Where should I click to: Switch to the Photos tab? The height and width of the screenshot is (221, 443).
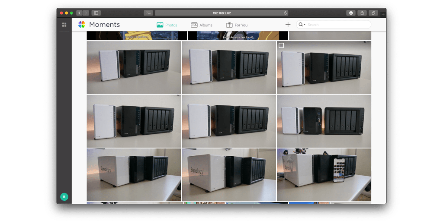click(x=167, y=25)
